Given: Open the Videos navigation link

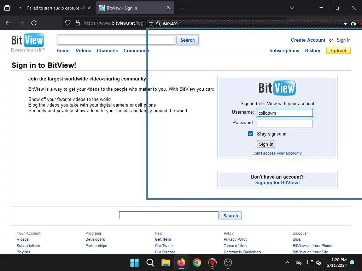Looking at the screenshot, I should tap(83, 50).
